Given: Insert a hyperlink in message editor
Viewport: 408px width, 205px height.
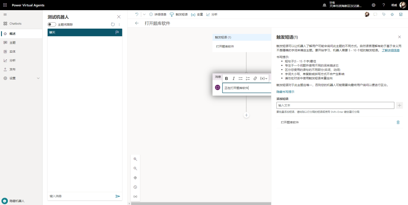Looking at the screenshot, I should (x=255, y=78).
